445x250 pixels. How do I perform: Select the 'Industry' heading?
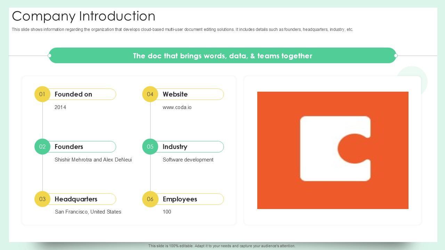[x=175, y=147]
